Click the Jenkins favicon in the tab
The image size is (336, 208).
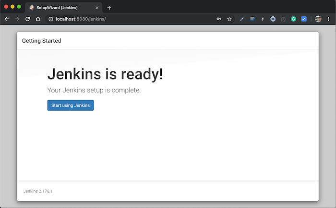(32, 8)
